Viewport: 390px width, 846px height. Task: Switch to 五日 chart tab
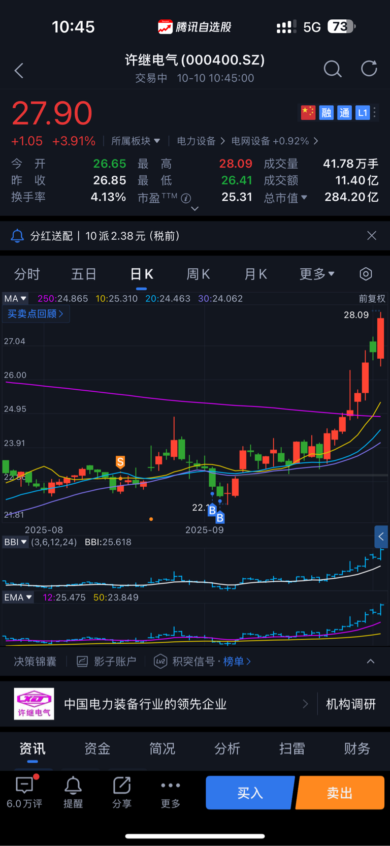pos(84,274)
